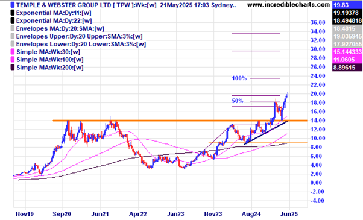Image resolution: width=363 pixels, height=220 pixels.
Task: Click the dark Simple MA Wk:200 swatch
Action: (x=13, y=68)
